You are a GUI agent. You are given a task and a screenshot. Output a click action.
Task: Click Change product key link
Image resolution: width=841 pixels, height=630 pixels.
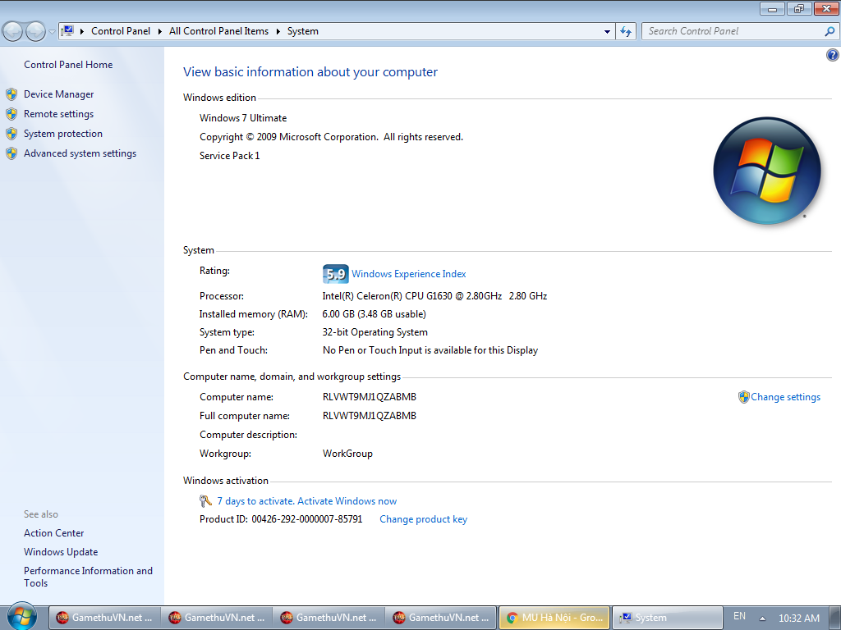pyautogui.click(x=423, y=519)
